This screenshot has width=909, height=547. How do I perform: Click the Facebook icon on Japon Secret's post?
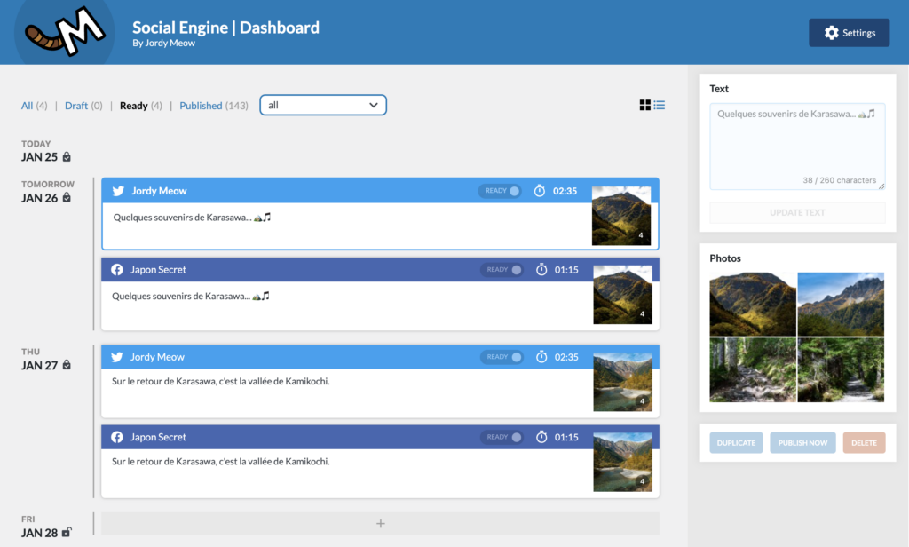118,269
